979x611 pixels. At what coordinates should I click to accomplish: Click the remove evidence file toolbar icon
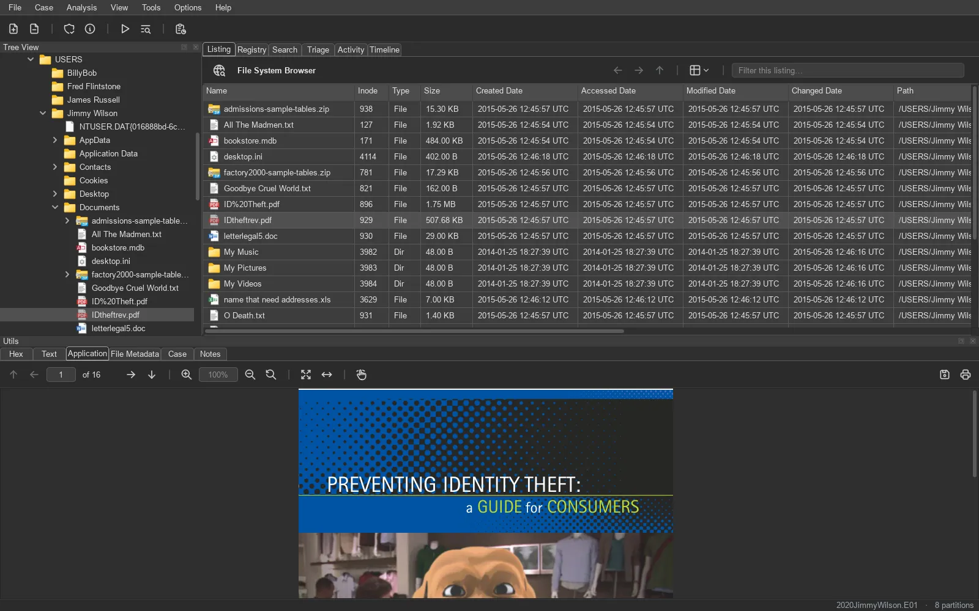click(x=34, y=29)
